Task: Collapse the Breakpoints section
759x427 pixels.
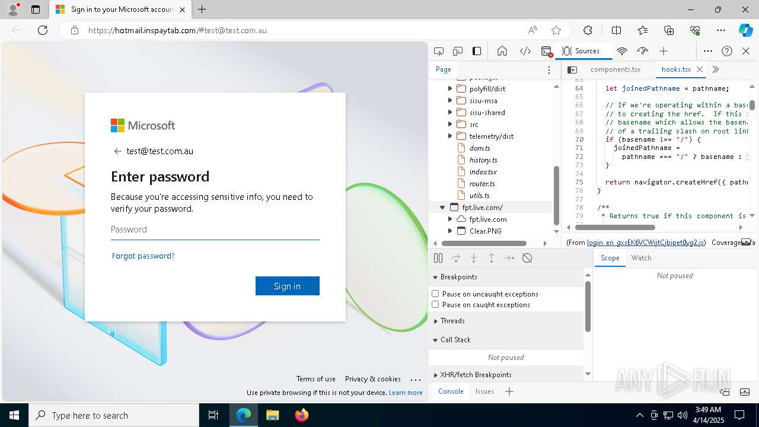Action: click(435, 277)
